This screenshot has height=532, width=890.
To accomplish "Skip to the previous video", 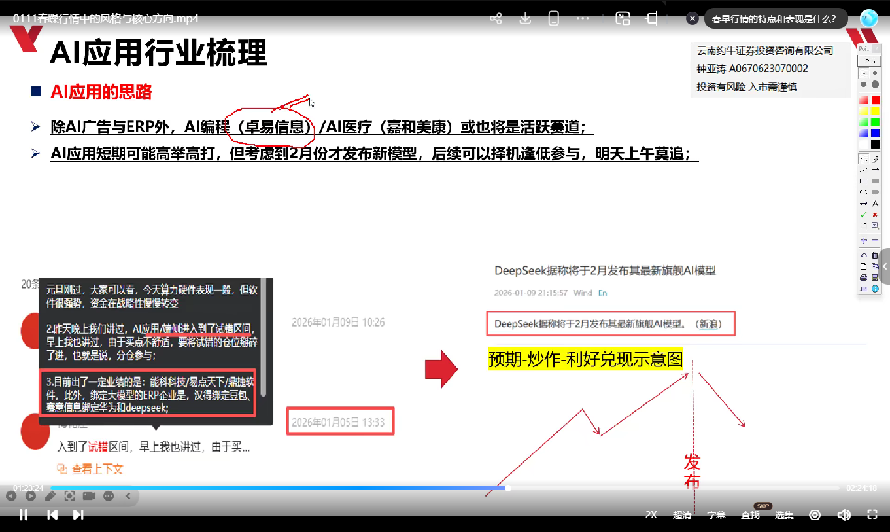I will click(x=52, y=514).
